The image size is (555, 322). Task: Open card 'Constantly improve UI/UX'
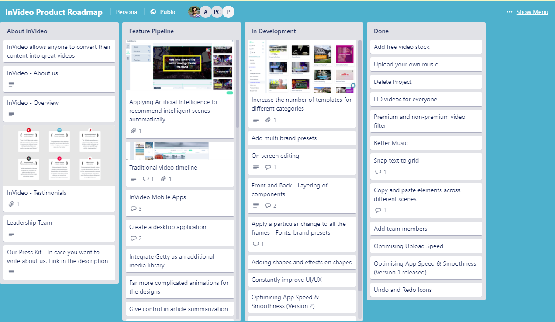tap(302, 280)
